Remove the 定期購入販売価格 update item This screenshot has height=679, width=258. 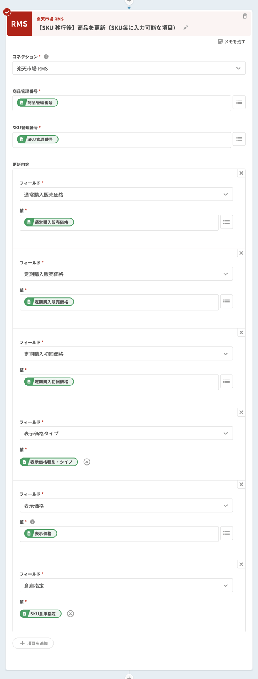click(x=241, y=253)
